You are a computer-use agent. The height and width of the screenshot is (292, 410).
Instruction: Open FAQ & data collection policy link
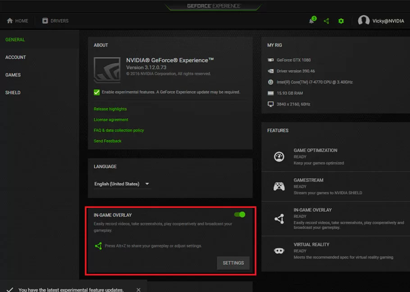click(x=118, y=130)
